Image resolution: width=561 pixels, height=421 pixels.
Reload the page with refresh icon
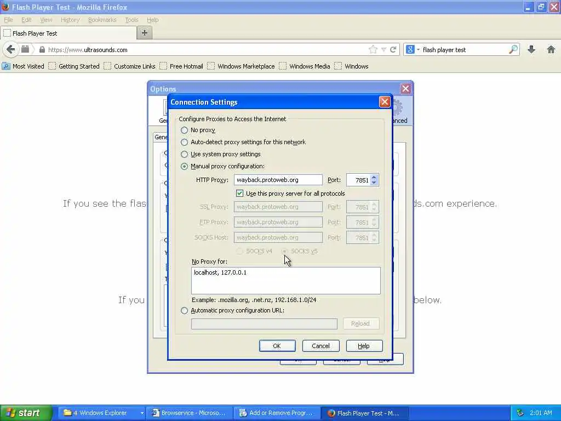393,50
